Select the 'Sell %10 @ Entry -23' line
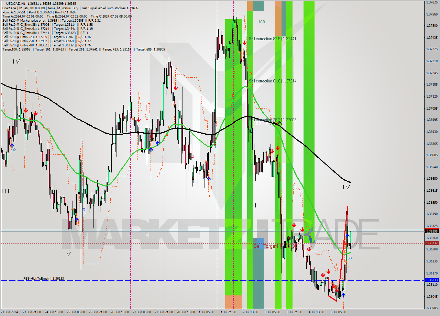The image size is (440, 316). [x=46, y=37]
